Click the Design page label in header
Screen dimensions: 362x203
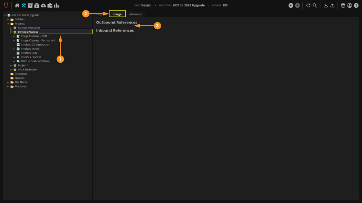(146, 5)
